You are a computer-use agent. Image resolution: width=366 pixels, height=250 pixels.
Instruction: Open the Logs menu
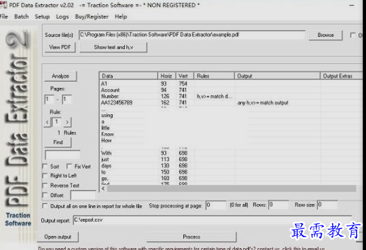click(62, 17)
